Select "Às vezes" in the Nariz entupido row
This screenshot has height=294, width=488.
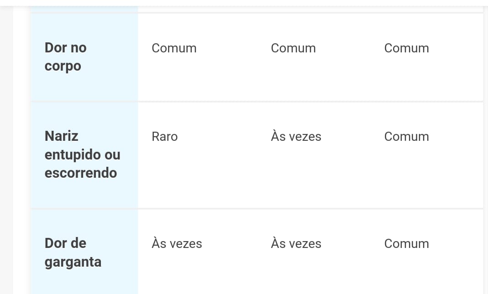[296, 137]
